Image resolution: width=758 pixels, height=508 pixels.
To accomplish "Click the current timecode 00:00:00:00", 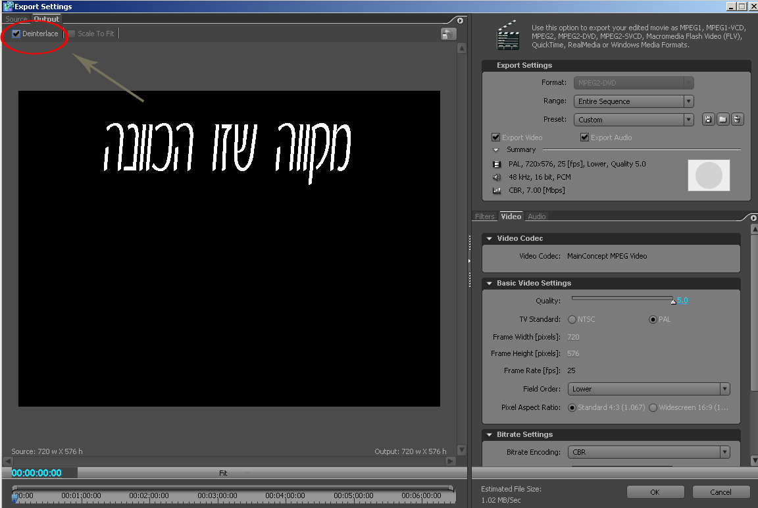I will click(37, 473).
